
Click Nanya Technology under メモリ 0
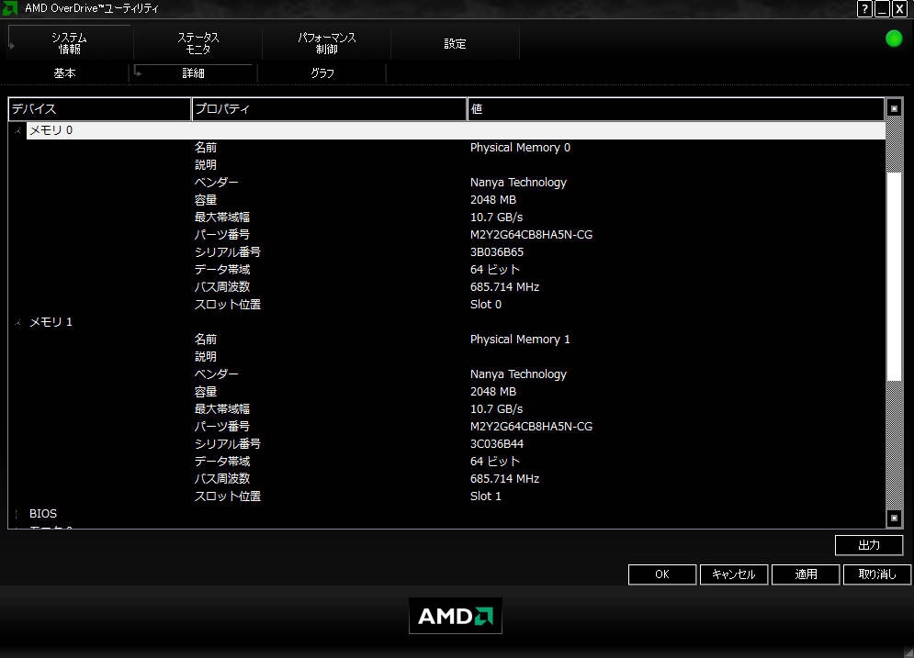pos(518,183)
